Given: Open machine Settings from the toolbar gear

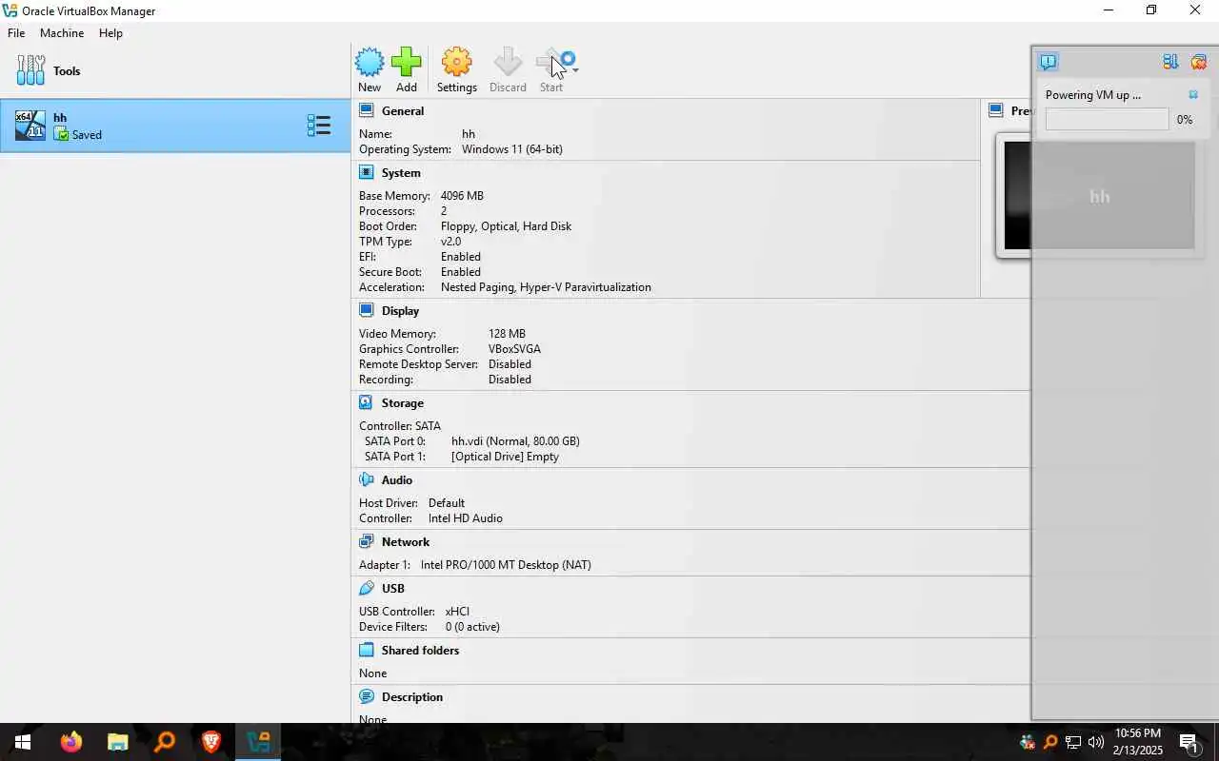Looking at the screenshot, I should point(457,63).
